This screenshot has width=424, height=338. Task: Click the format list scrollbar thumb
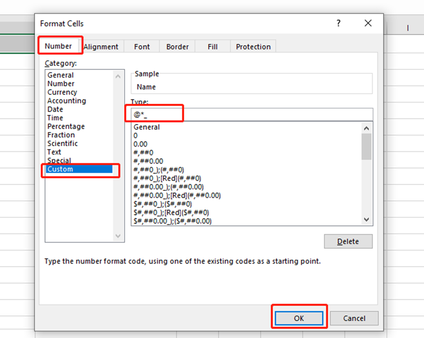click(x=367, y=147)
